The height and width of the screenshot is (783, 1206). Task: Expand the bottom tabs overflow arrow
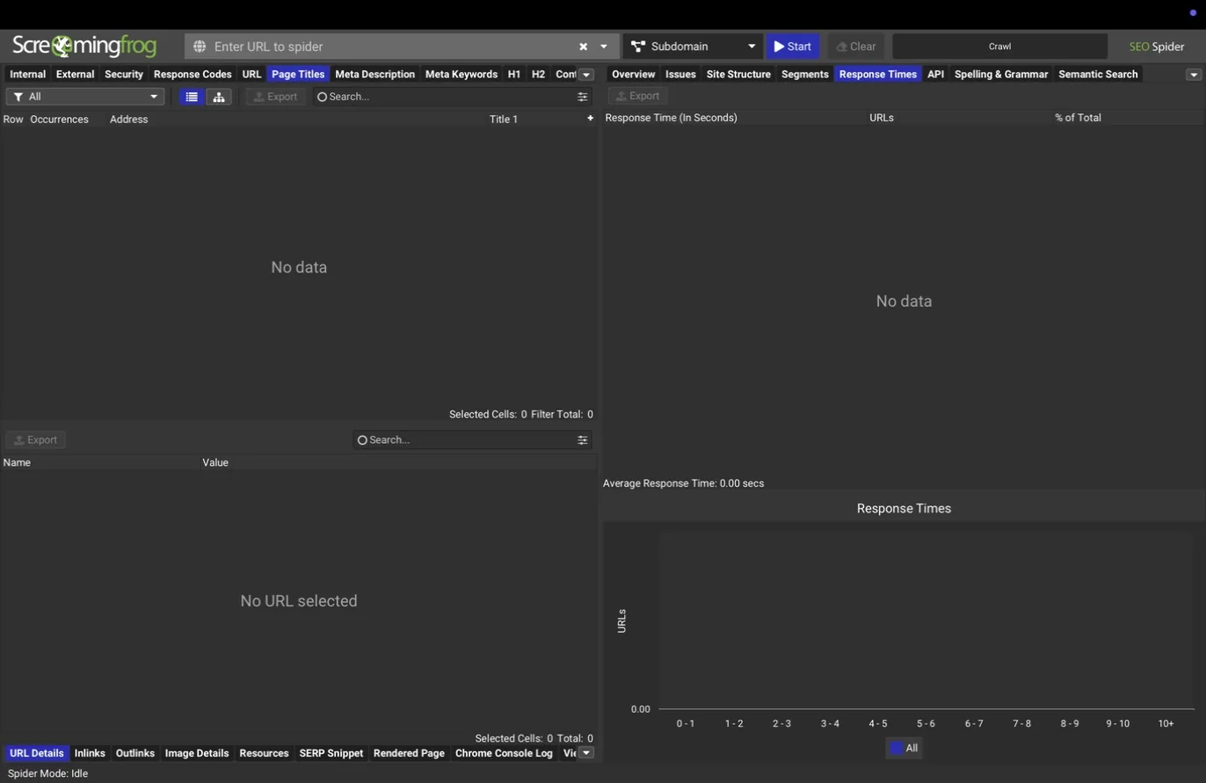(x=586, y=753)
